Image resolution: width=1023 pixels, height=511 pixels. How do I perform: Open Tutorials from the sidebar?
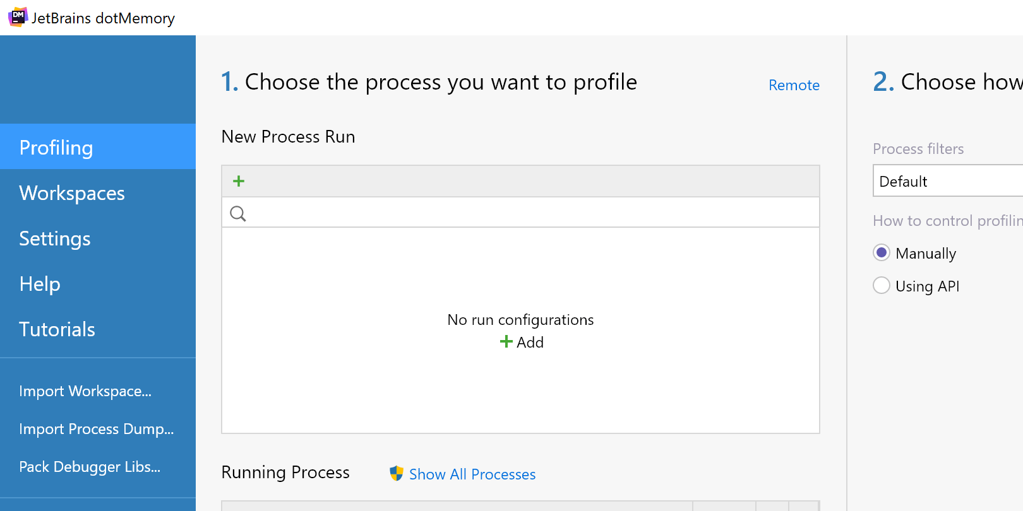pos(57,329)
